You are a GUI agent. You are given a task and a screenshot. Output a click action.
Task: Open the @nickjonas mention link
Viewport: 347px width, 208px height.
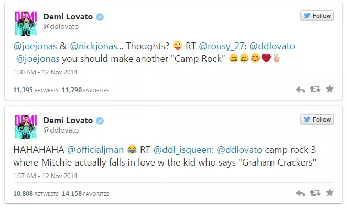tap(94, 46)
